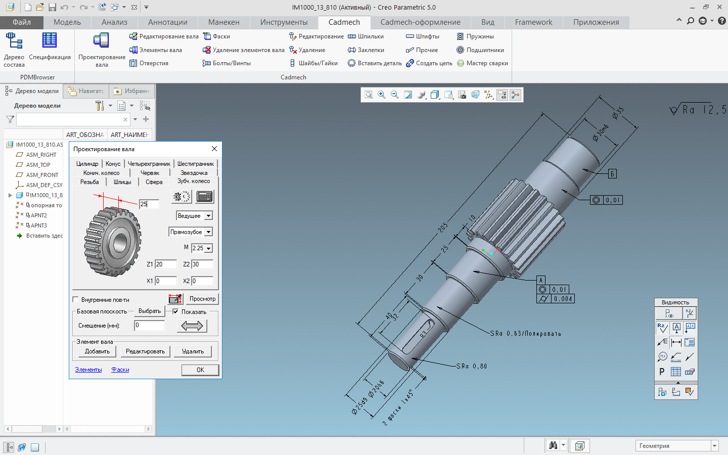Viewport: 728px width, 455px height.
Task: Click the gear wheel parameters icon
Action: tap(181, 197)
